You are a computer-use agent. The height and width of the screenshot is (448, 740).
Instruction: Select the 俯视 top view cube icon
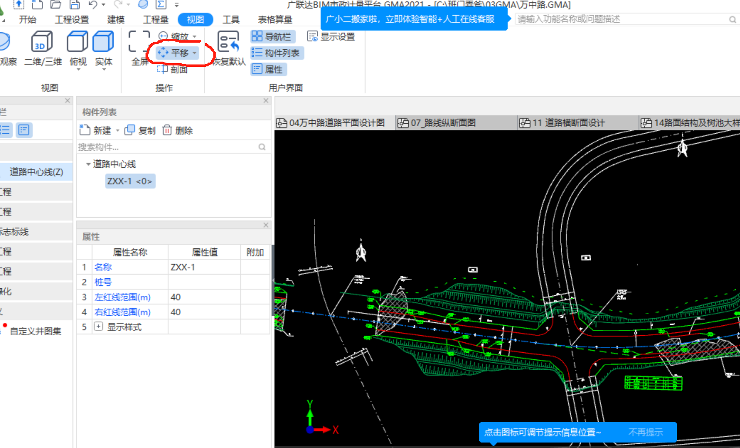[x=78, y=42]
